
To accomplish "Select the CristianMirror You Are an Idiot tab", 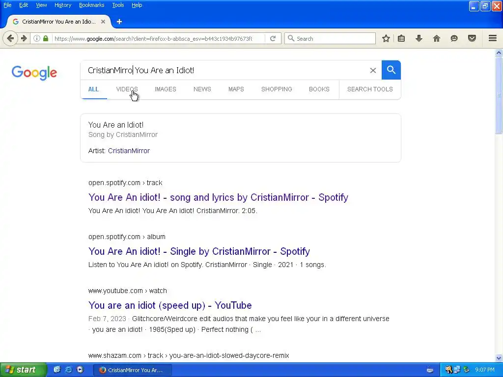I will (x=59, y=22).
